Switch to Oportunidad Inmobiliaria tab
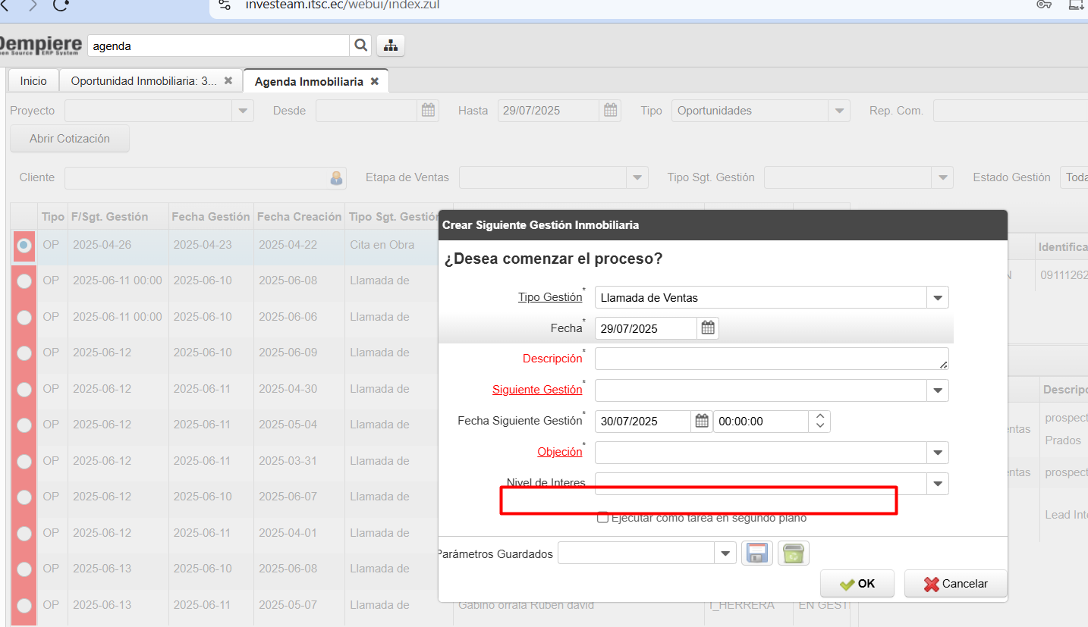The width and height of the screenshot is (1088, 627). pyautogui.click(x=143, y=81)
